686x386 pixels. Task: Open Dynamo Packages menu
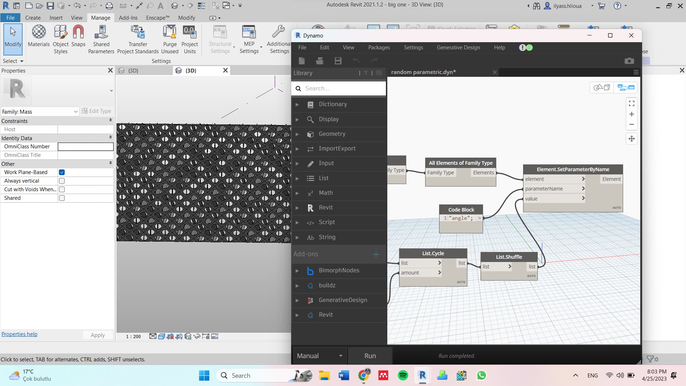pyautogui.click(x=379, y=48)
